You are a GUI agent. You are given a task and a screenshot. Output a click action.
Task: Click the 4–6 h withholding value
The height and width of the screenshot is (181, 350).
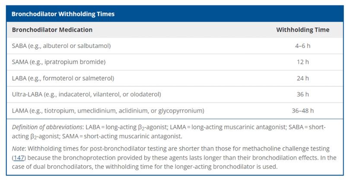[302, 46]
